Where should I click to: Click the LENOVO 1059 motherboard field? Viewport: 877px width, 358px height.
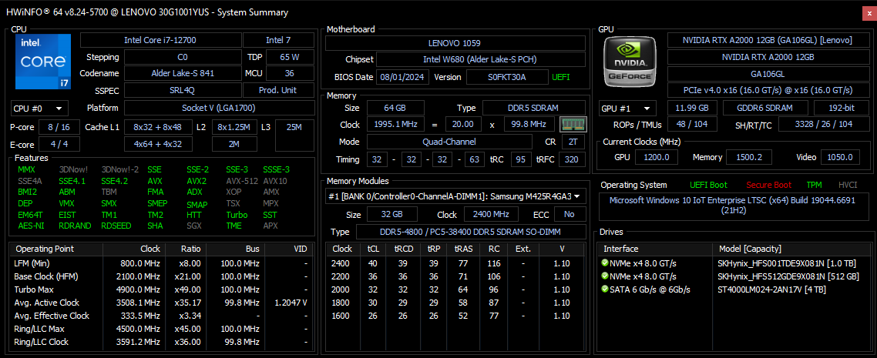454,43
